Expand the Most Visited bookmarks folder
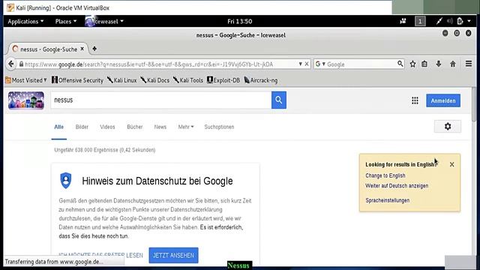The width and height of the screenshot is (480, 270). pyautogui.click(x=26, y=80)
